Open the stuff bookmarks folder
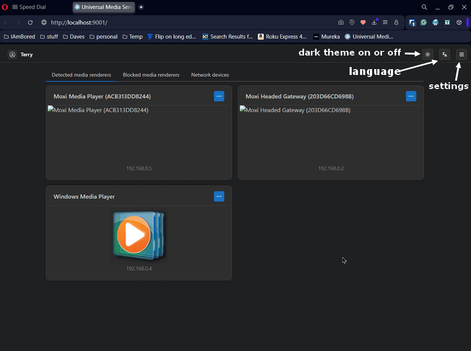This screenshot has height=351, width=471. [x=49, y=37]
